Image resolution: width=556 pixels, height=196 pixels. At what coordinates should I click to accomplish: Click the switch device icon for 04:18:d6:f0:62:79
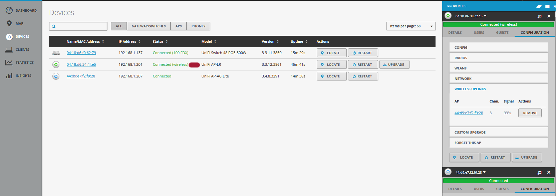tap(56, 53)
